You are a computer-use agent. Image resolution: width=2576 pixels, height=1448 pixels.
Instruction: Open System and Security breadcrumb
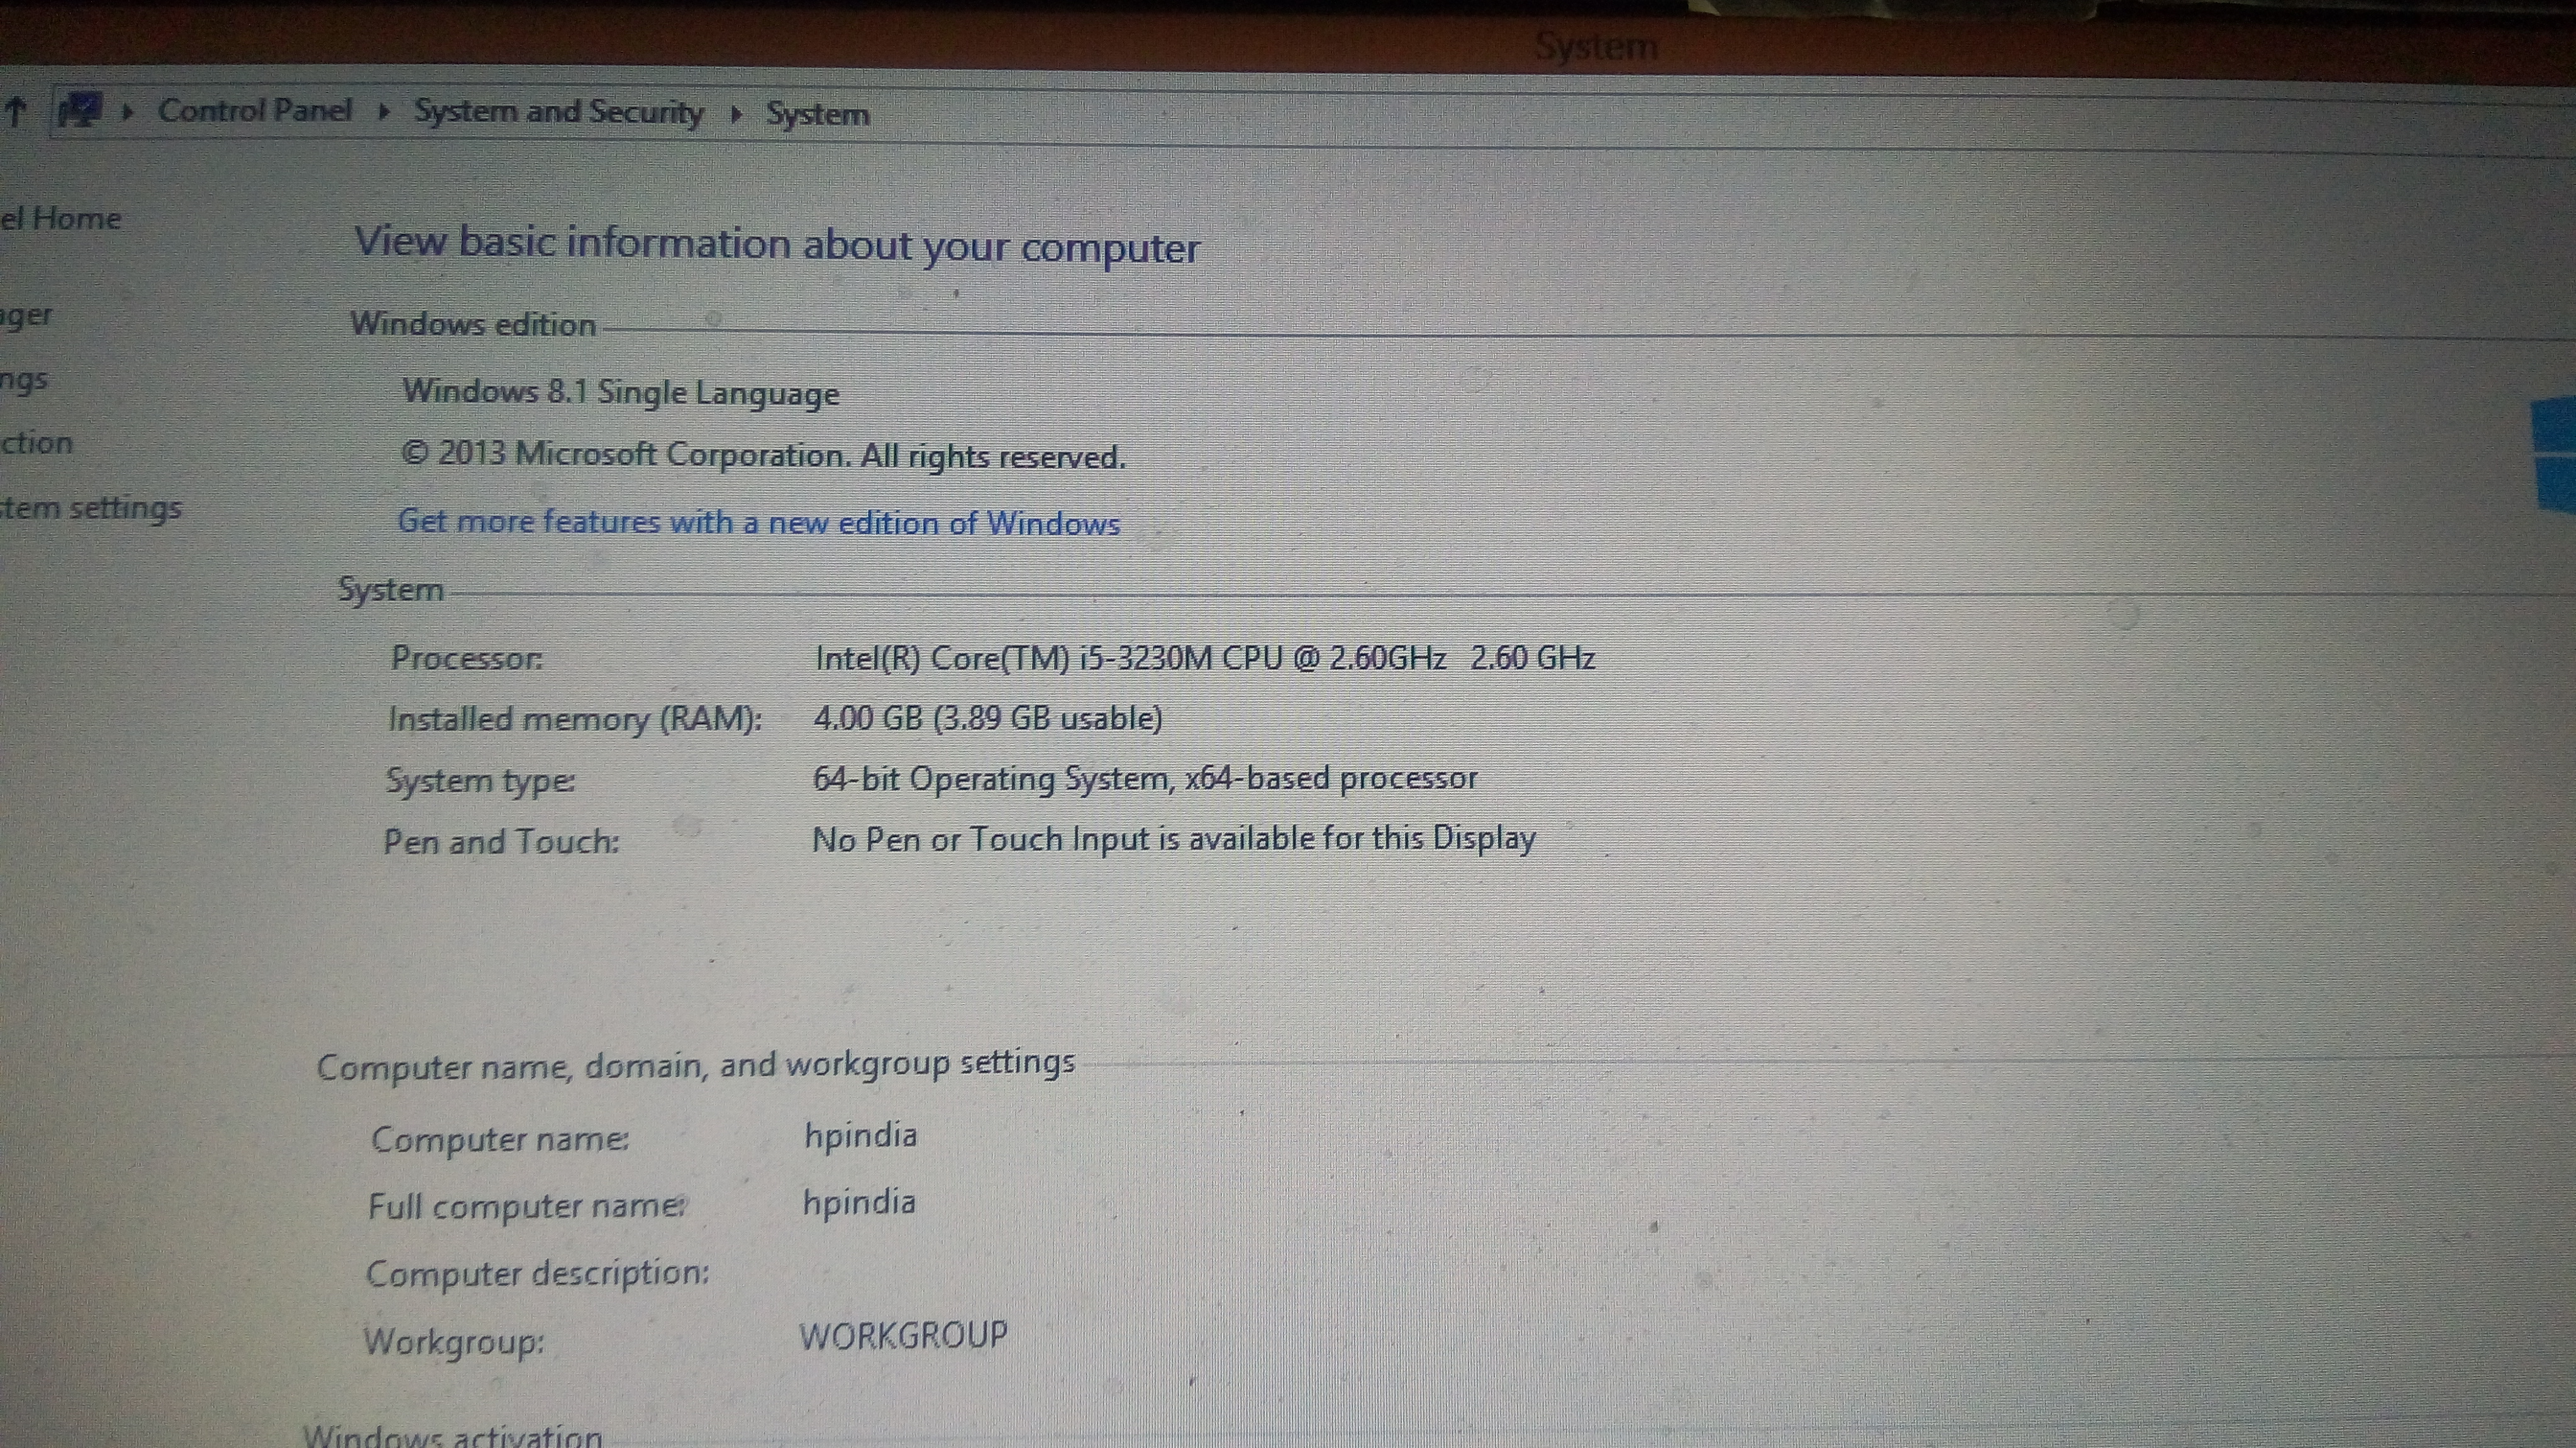559,112
